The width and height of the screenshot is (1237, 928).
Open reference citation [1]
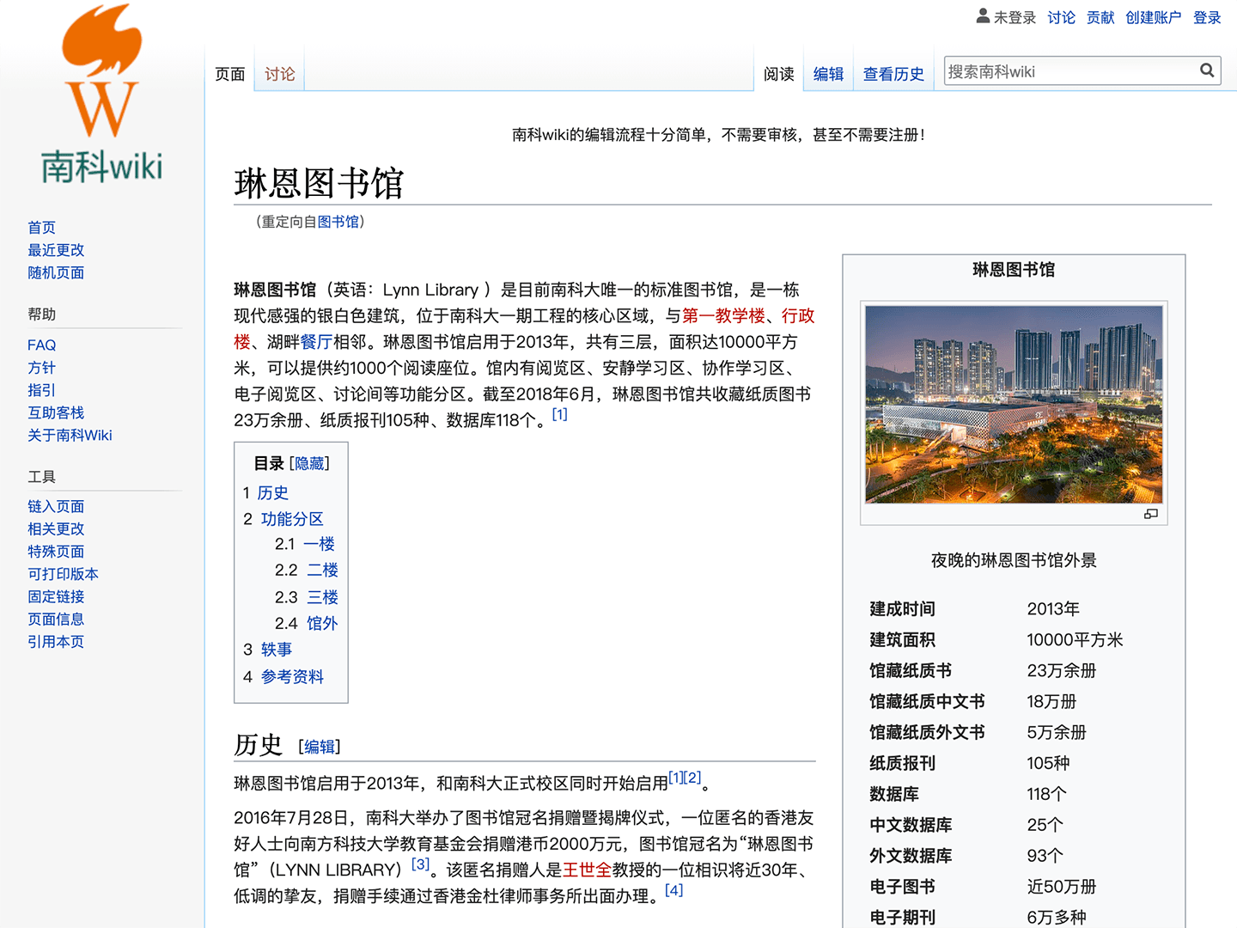pos(559,414)
